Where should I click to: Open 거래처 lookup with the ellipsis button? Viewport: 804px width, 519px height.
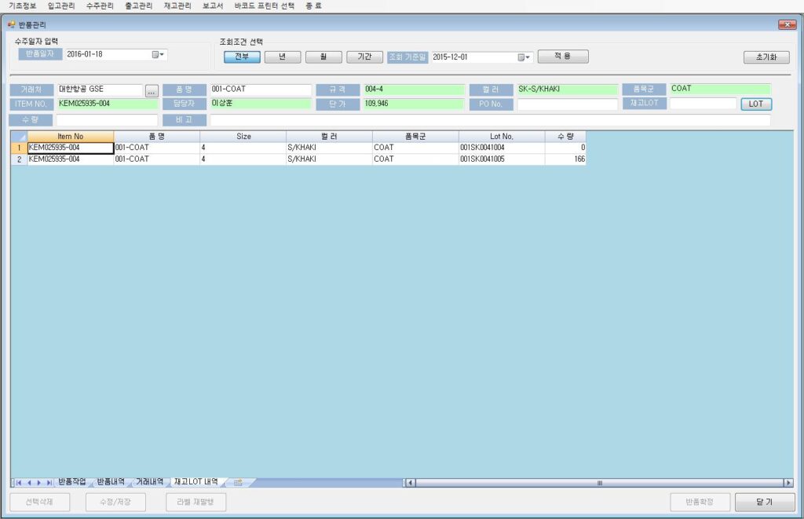(x=152, y=90)
